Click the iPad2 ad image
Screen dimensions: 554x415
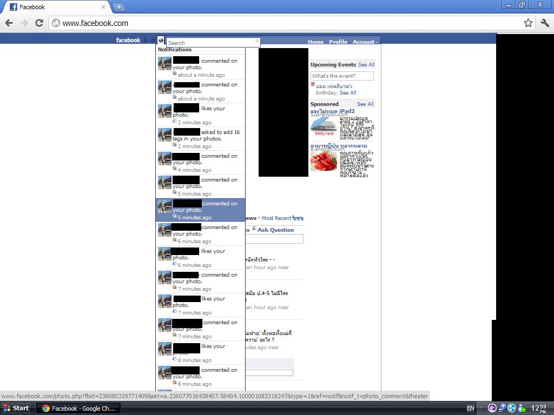(x=324, y=126)
